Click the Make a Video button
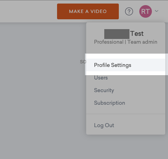Image resolution: width=168 pixels, height=159 pixels. tap(88, 11)
